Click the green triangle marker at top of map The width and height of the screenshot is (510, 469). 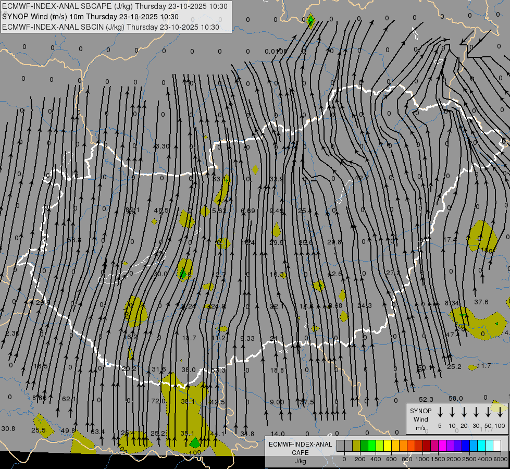click(310, 21)
